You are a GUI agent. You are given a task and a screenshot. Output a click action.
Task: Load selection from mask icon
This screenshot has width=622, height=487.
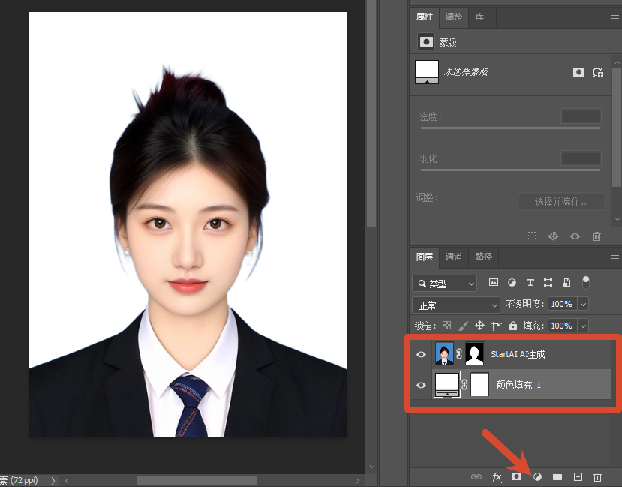coord(532,236)
